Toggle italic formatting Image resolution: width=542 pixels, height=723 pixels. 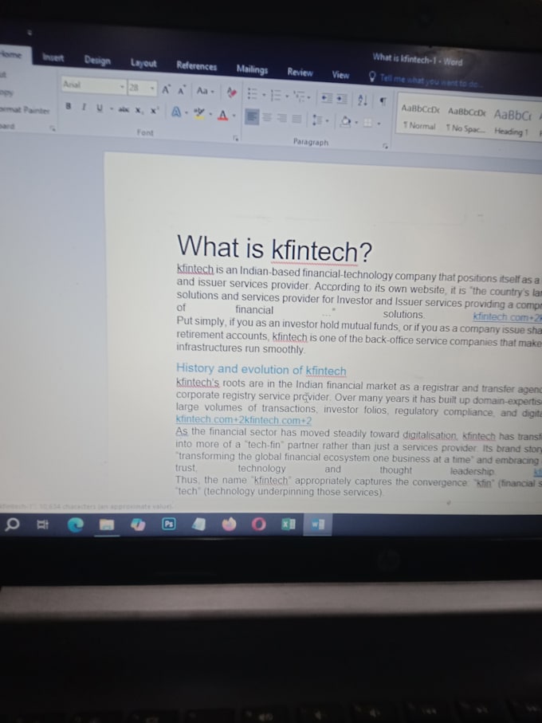[x=84, y=107]
